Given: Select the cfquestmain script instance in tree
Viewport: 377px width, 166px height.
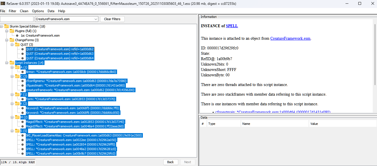Looking at the screenshot, I should [x=75, y=85].
